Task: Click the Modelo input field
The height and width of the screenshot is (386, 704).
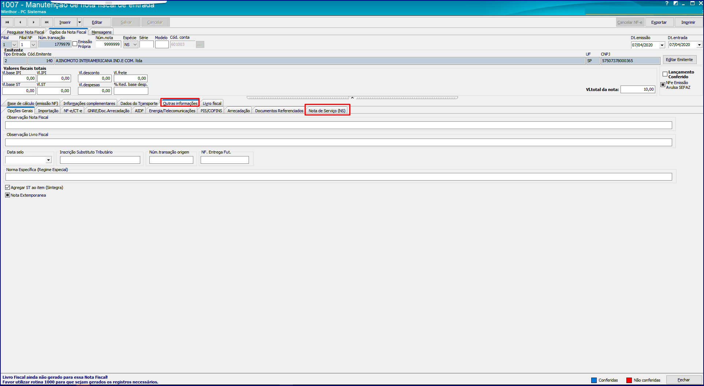Action: point(162,44)
